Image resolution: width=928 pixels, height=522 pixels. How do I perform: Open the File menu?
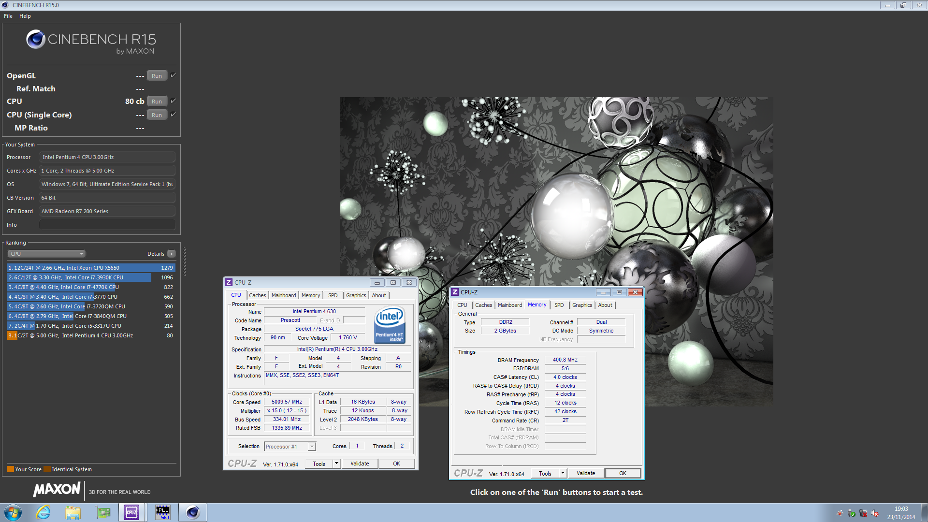8,16
